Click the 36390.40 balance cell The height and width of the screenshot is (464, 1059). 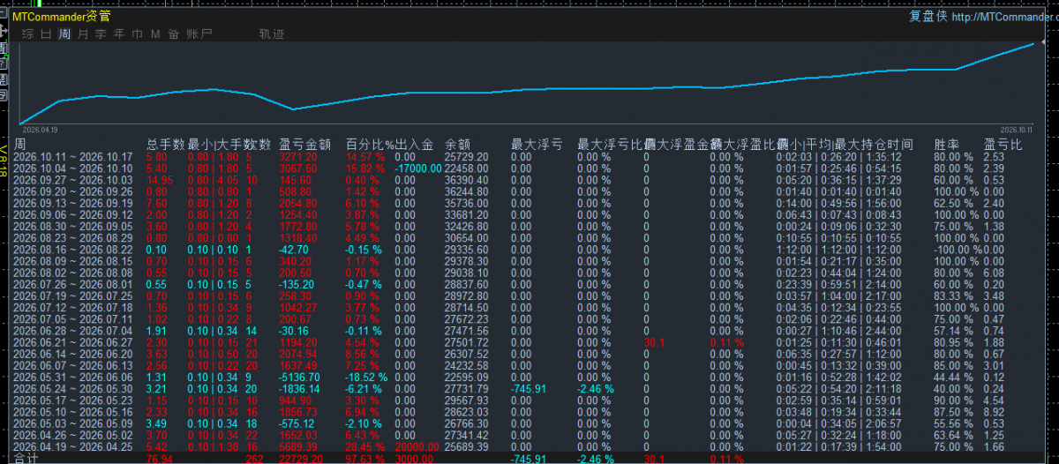(467, 180)
